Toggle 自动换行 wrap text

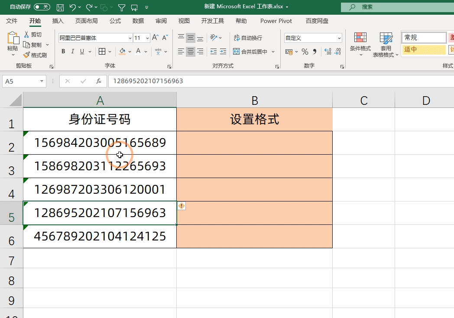point(248,38)
